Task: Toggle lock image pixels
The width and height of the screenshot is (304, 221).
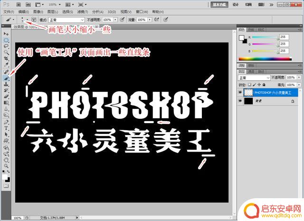Action: 255,85
